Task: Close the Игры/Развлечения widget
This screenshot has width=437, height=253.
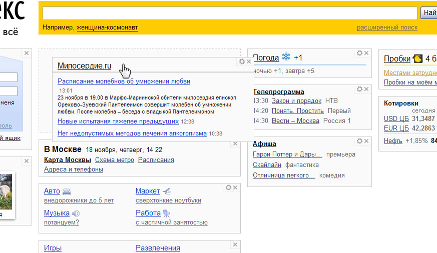Action: click(x=235, y=244)
